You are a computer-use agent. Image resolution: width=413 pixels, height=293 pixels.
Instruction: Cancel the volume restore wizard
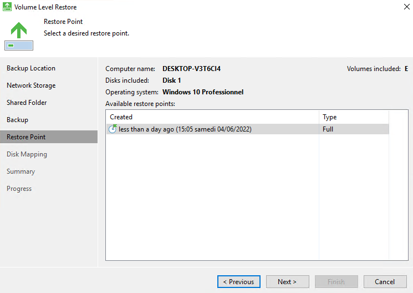(385, 282)
